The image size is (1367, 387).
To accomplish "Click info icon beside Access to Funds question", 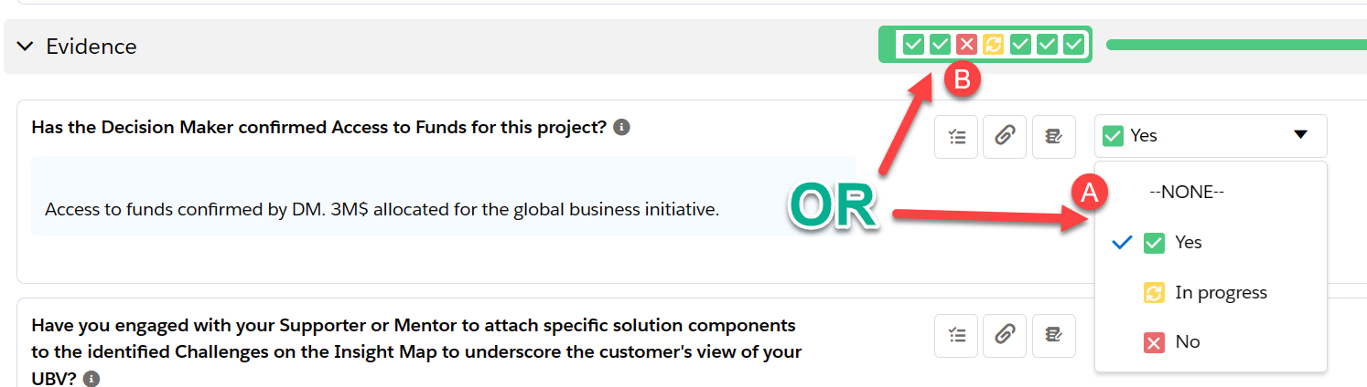I will point(621,127).
